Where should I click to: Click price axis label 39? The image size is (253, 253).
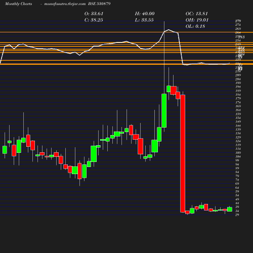pos(237,207)
